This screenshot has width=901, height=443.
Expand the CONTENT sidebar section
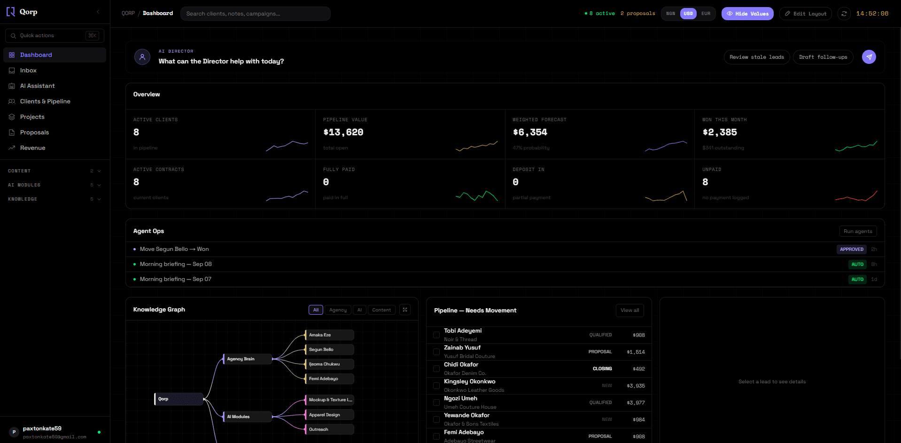(x=54, y=171)
